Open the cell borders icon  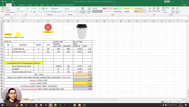point(27,12)
